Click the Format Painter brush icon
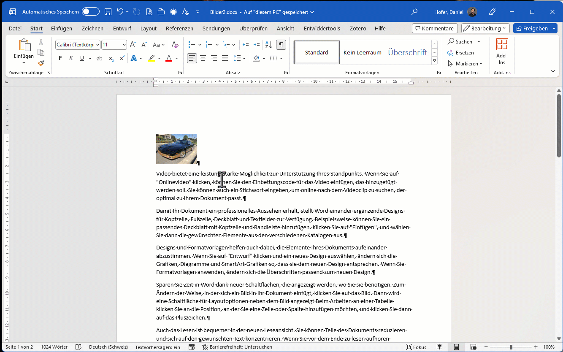Image resolution: width=563 pixels, height=352 pixels. click(x=41, y=63)
